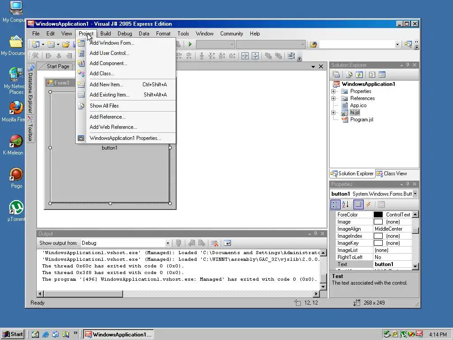Screen dimensions: 453x340
Task: Toggle auto-hide pin on Solution Explorer
Action: click(407, 65)
